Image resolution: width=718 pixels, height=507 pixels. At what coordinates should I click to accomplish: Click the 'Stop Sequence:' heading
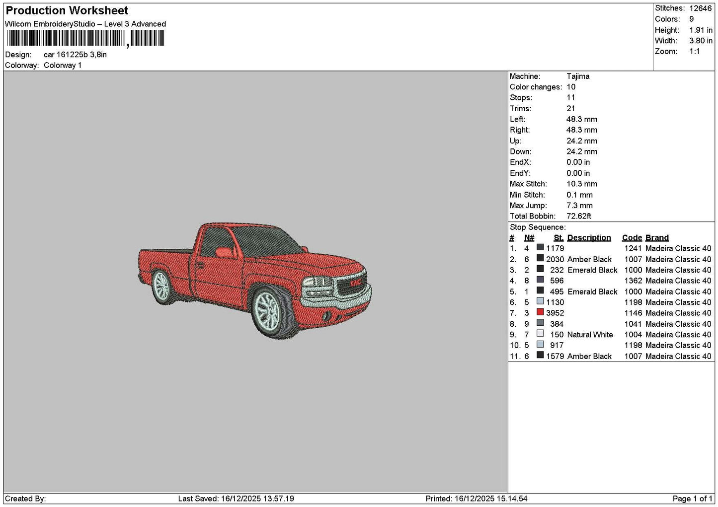coord(538,227)
